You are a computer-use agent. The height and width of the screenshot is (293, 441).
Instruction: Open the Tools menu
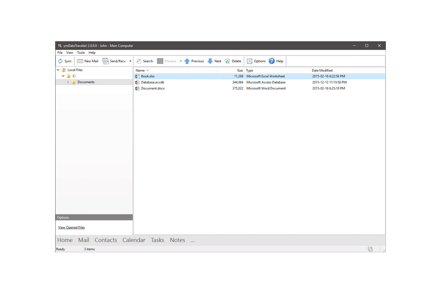80,53
